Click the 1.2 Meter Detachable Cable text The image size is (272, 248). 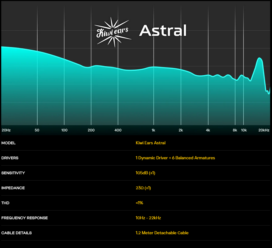point(162,233)
